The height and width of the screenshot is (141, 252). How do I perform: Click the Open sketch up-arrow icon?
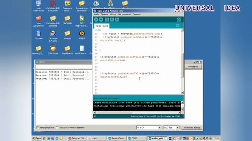point(112,20)
